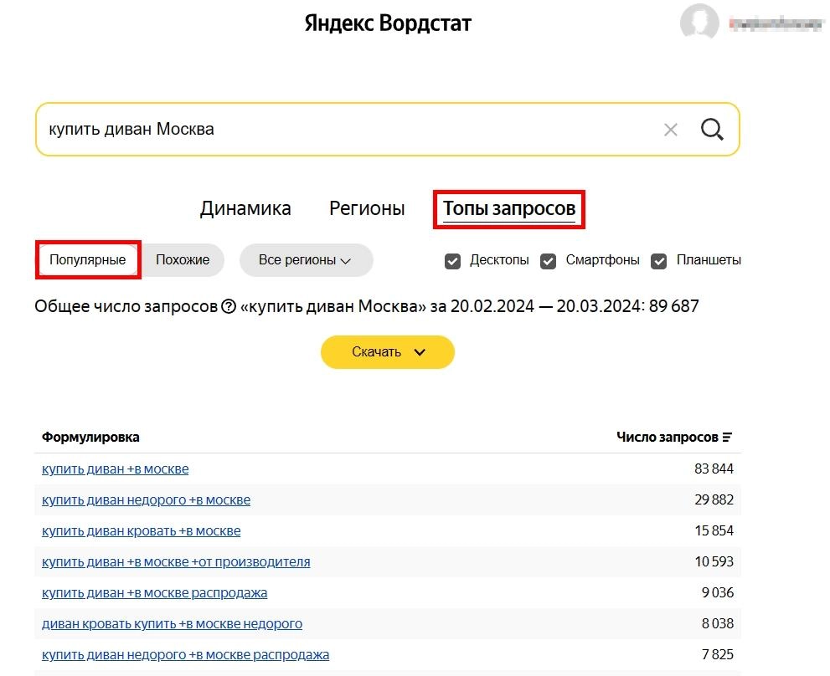
Task: Select the Популярные filter
Action: tap(88, 259)
